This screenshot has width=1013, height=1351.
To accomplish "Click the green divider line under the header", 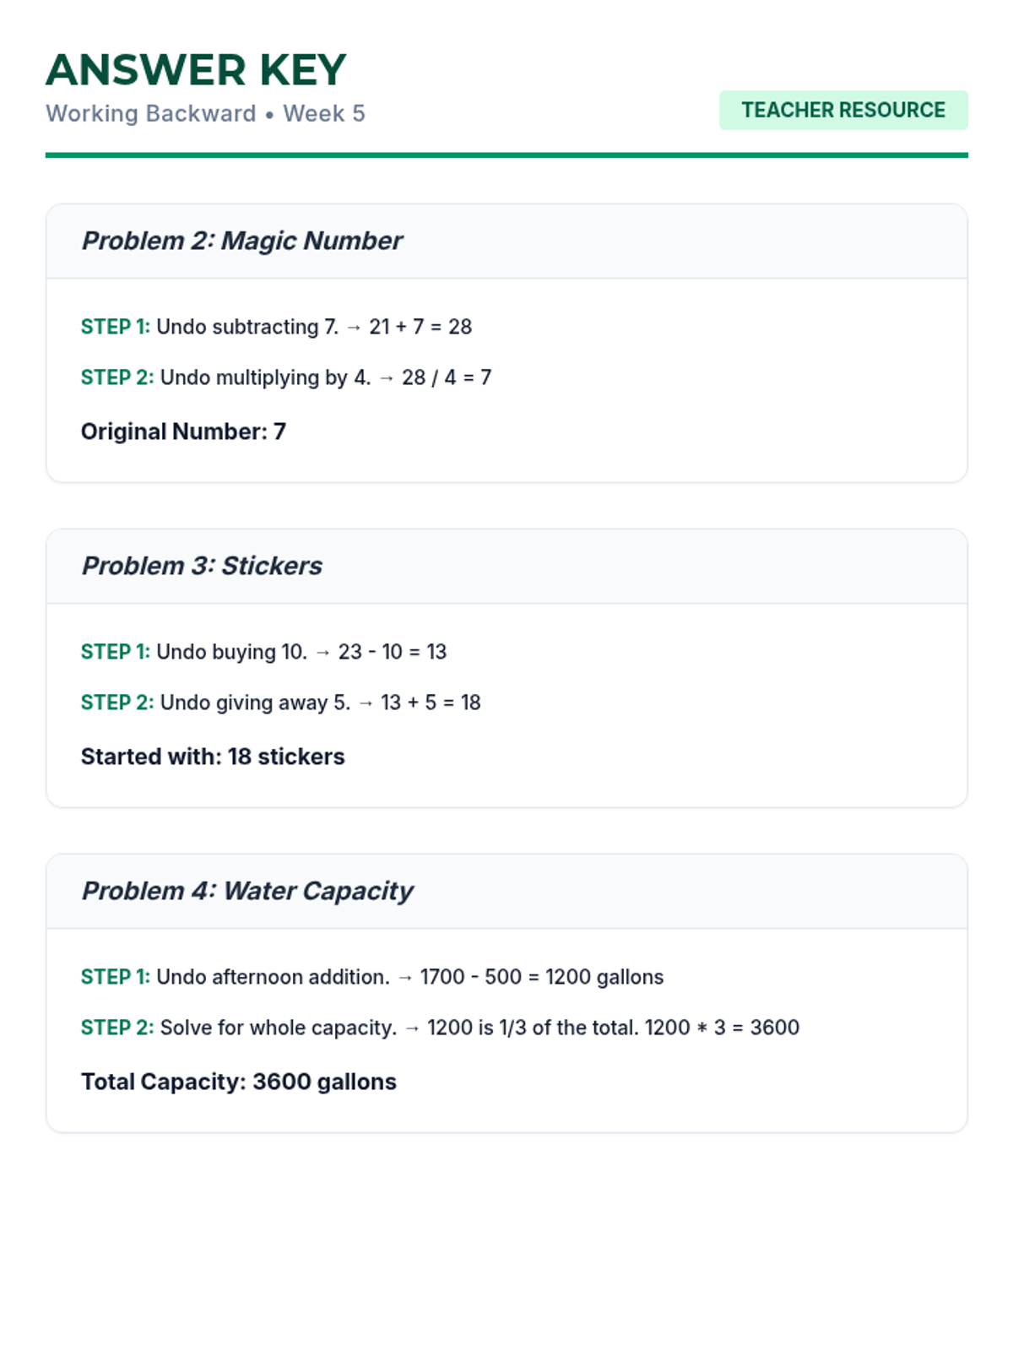I will [x=506, y=155].
